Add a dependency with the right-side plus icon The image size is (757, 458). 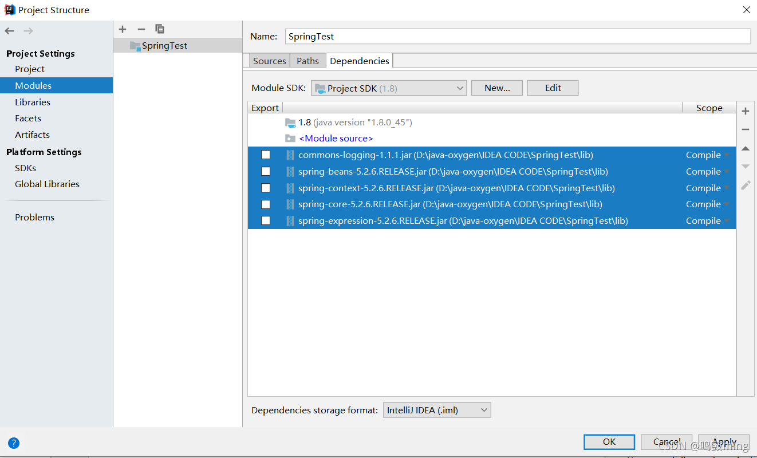pyautogui.click(x=746, y=111)
